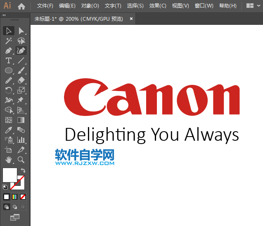Open the 文件(F) menu
The height and width of the screenshot is (226, 263).
coord(45,6)
